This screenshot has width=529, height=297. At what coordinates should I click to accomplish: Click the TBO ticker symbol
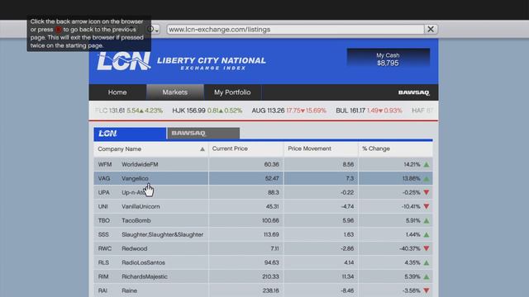(104, 220)
